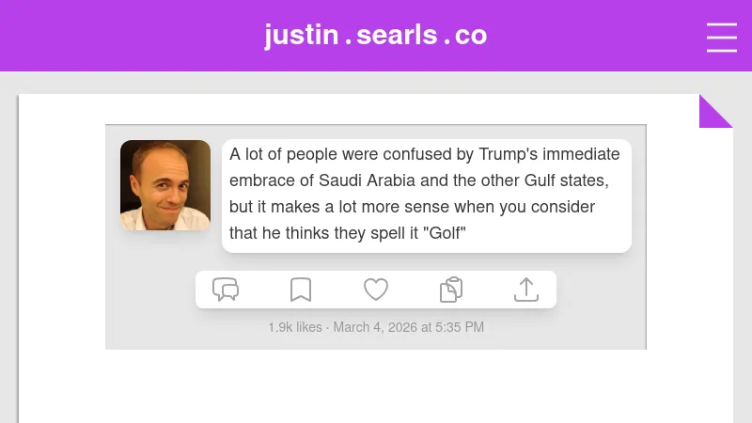Bookmark this post
This screenshot has height=423, width=752.
(301, 290)
